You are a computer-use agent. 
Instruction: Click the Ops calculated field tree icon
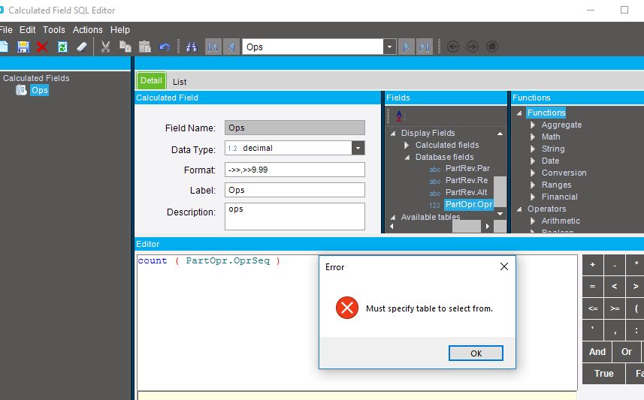click(x=21, y=90)
